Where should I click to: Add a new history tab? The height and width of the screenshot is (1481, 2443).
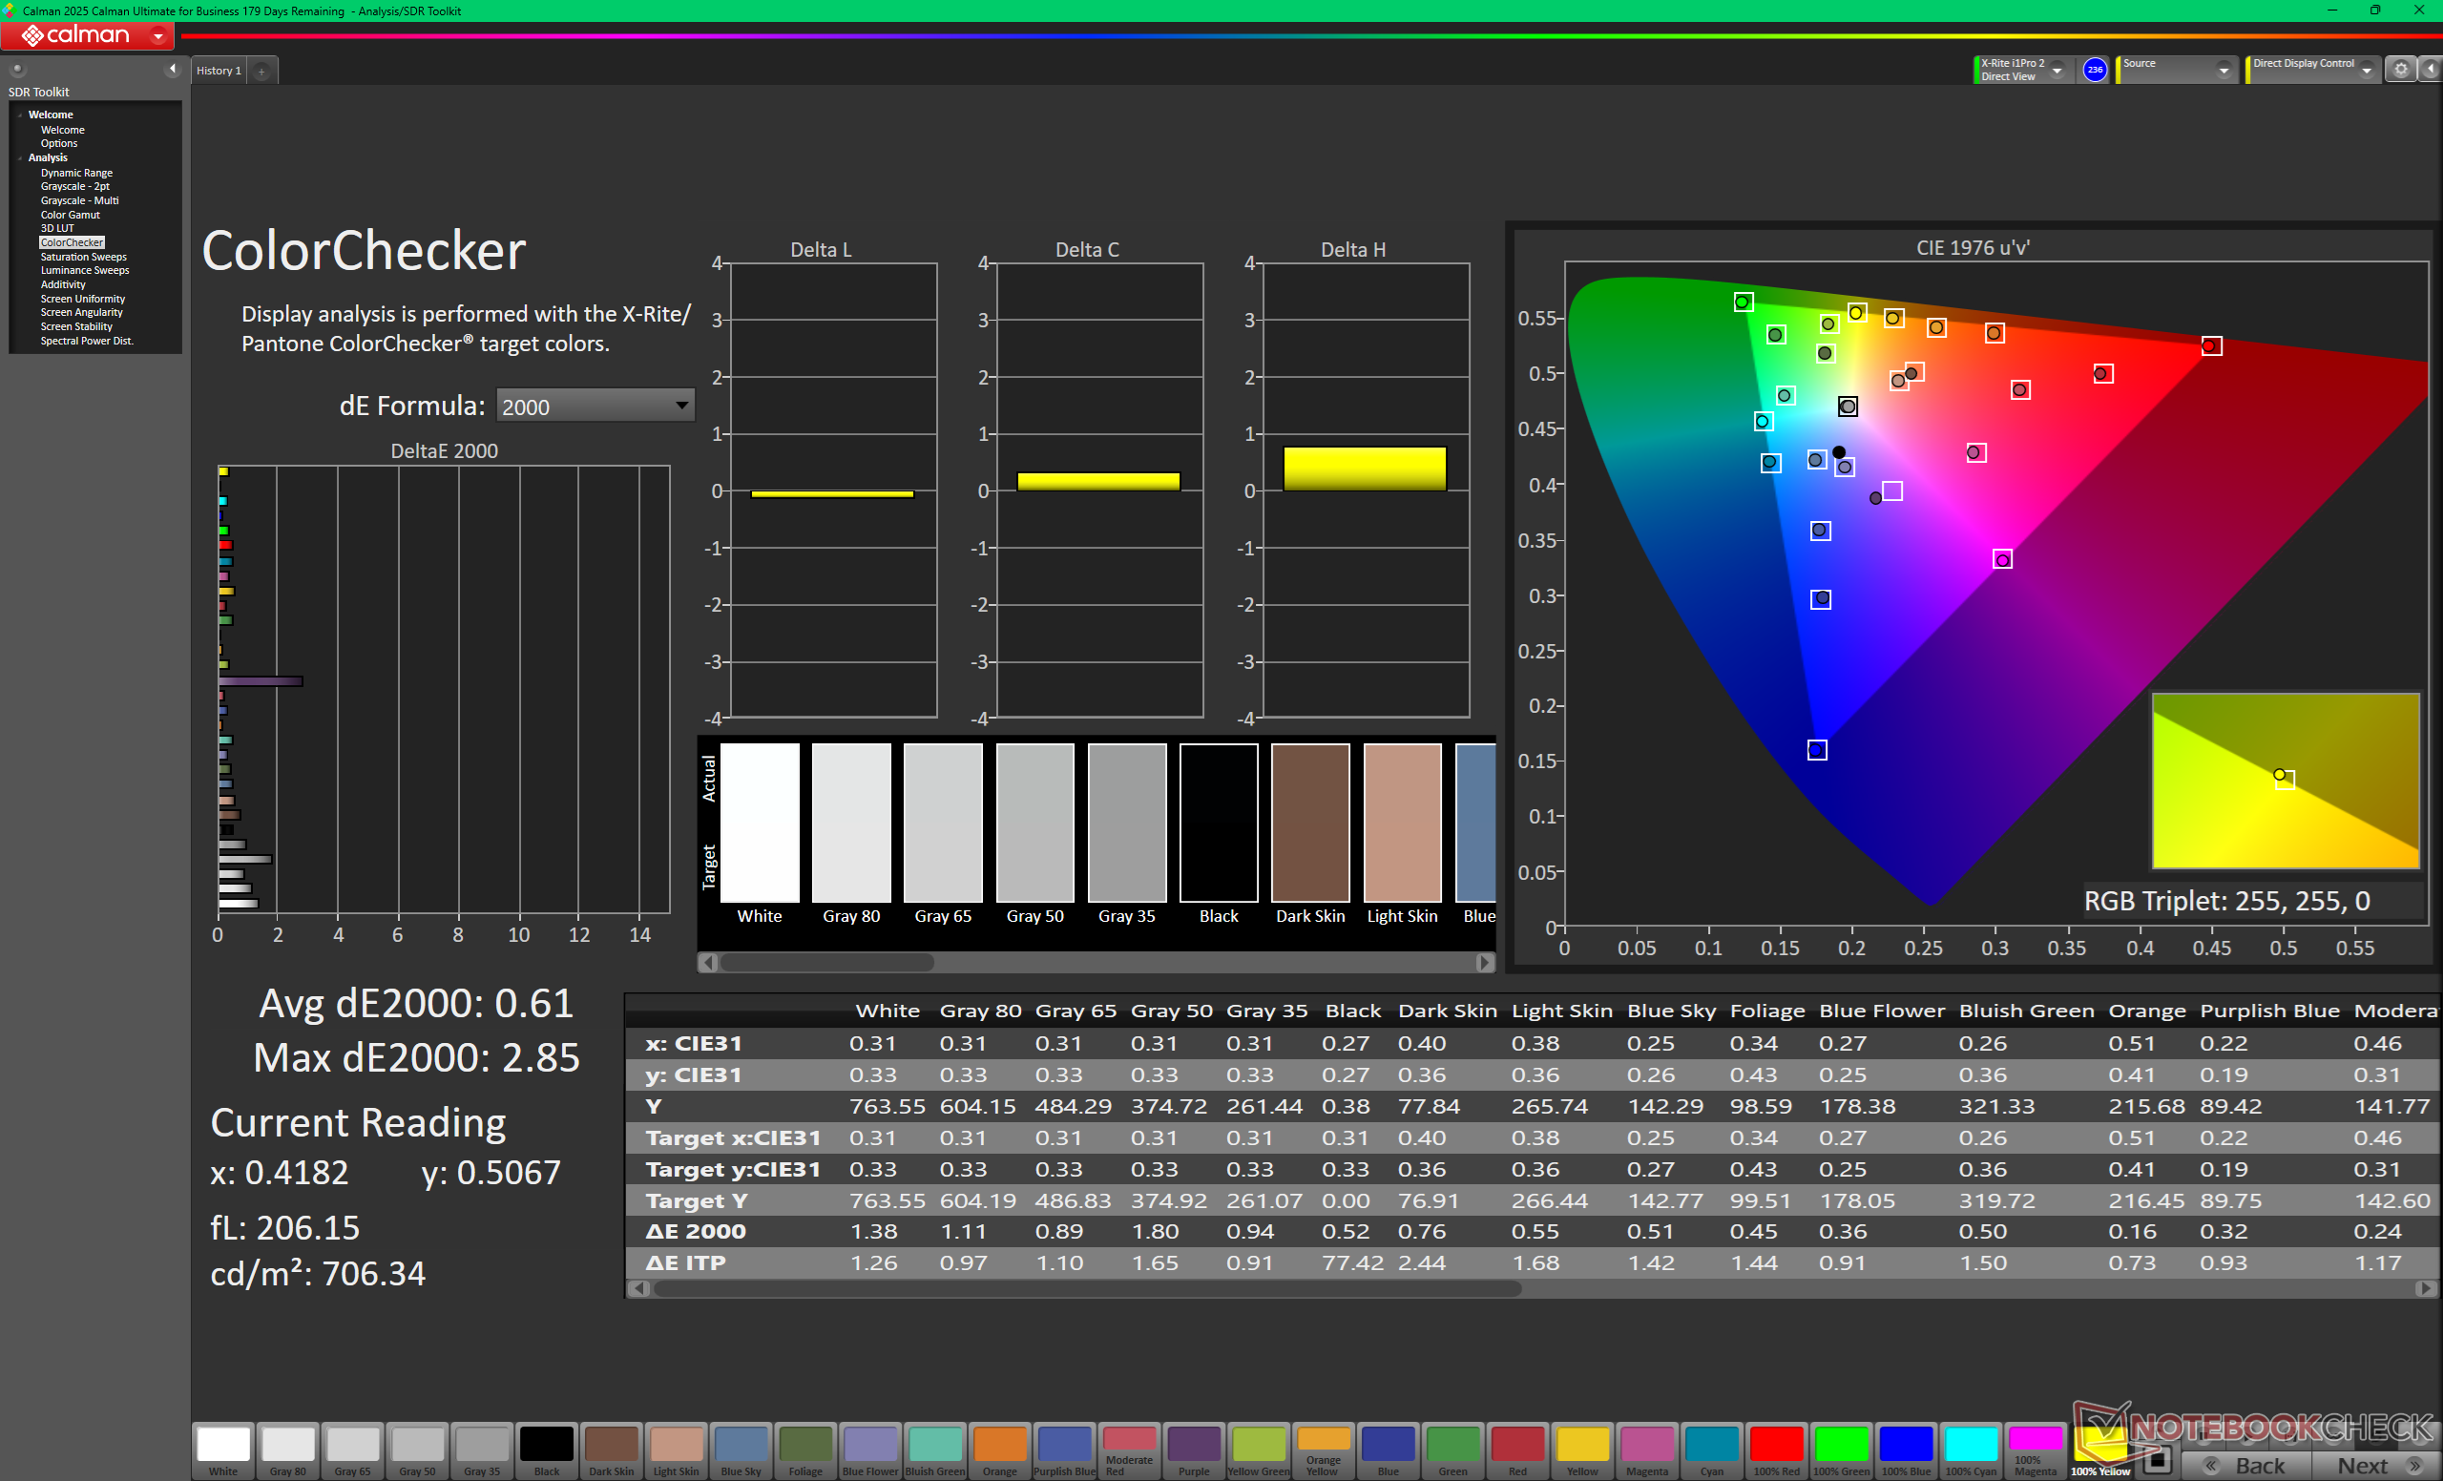[x=261, y=72]
